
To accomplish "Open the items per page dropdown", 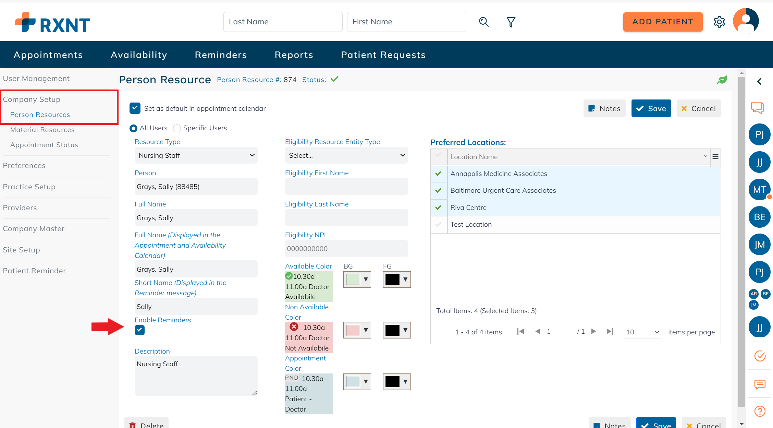I will (642, 332).
